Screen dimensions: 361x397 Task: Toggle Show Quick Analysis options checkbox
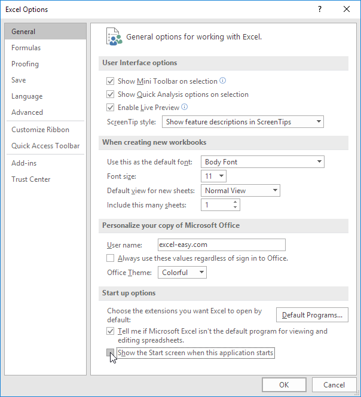point(110,94)
